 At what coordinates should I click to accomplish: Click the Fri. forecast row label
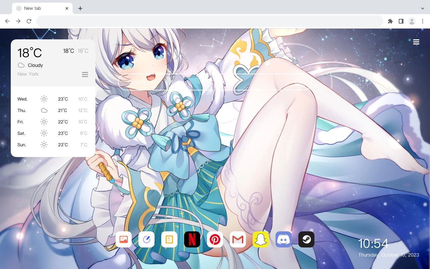click(20, 122)
